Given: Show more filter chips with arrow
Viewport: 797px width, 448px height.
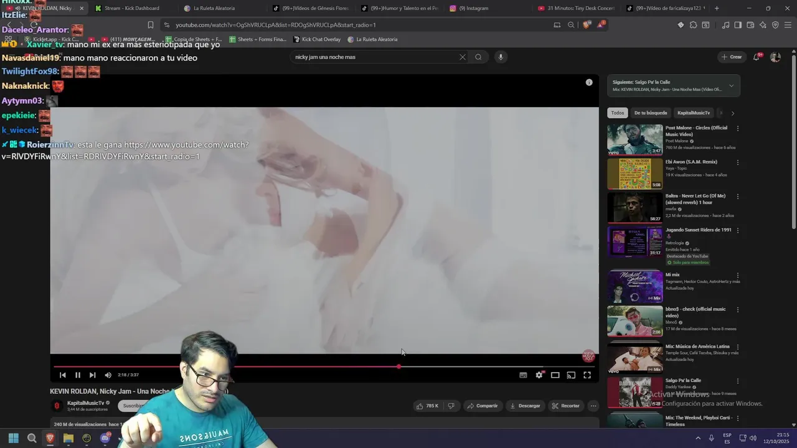Looking at the screenshot, I should (x=733, y=113).
